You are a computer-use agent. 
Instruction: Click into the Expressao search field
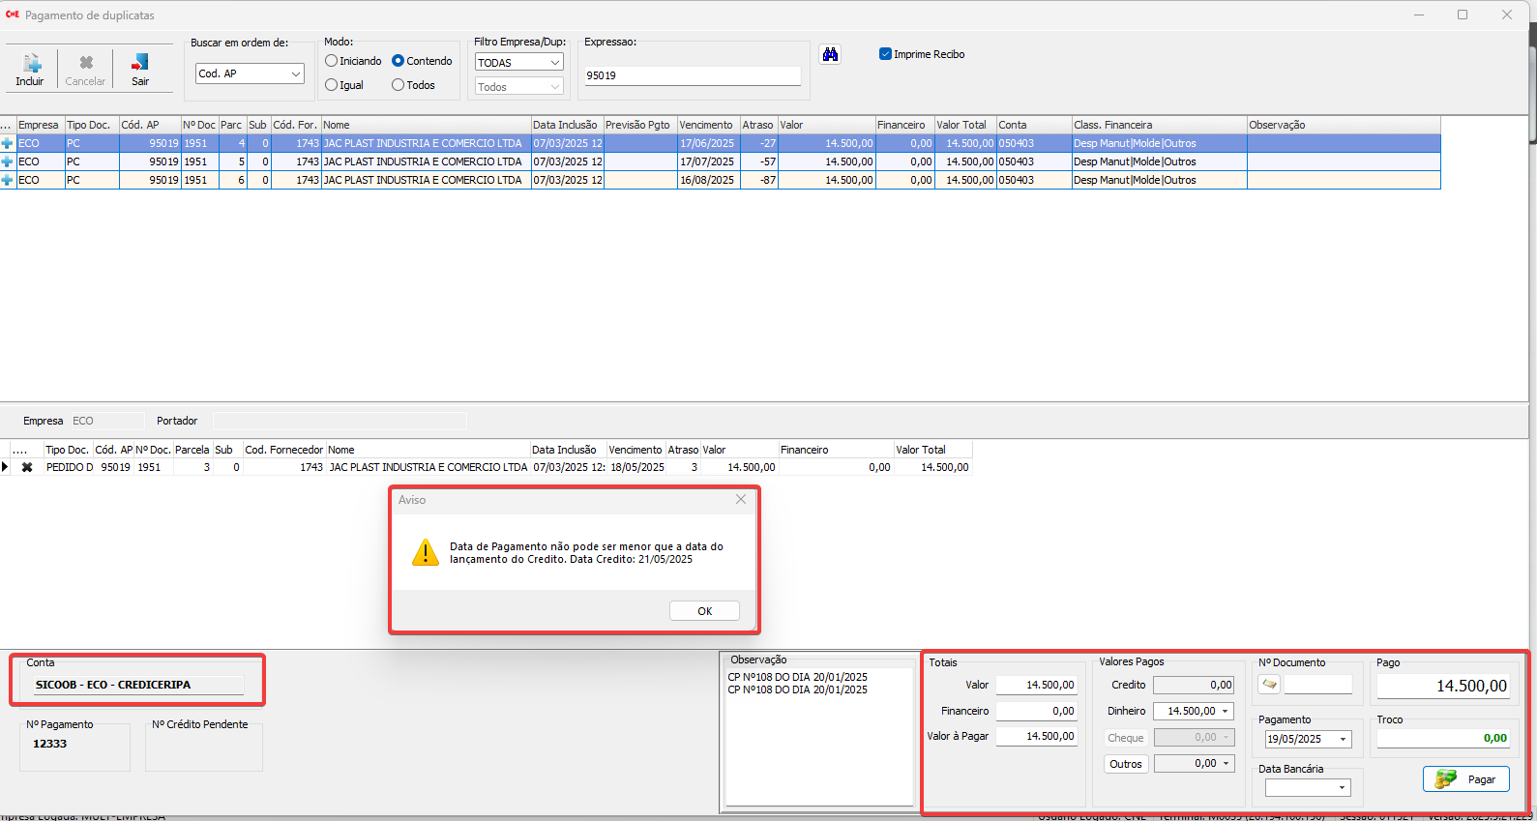click(693, 75)
